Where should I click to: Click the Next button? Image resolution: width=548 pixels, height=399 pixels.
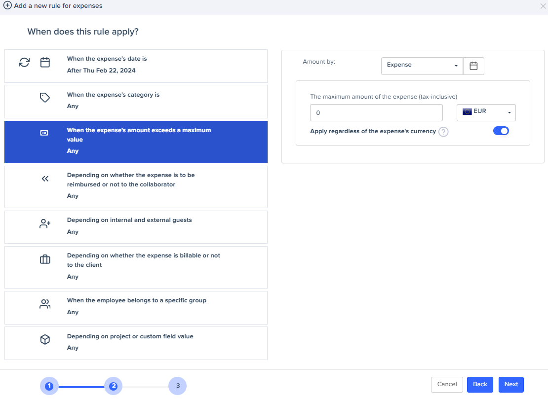(x=511, y=384)
